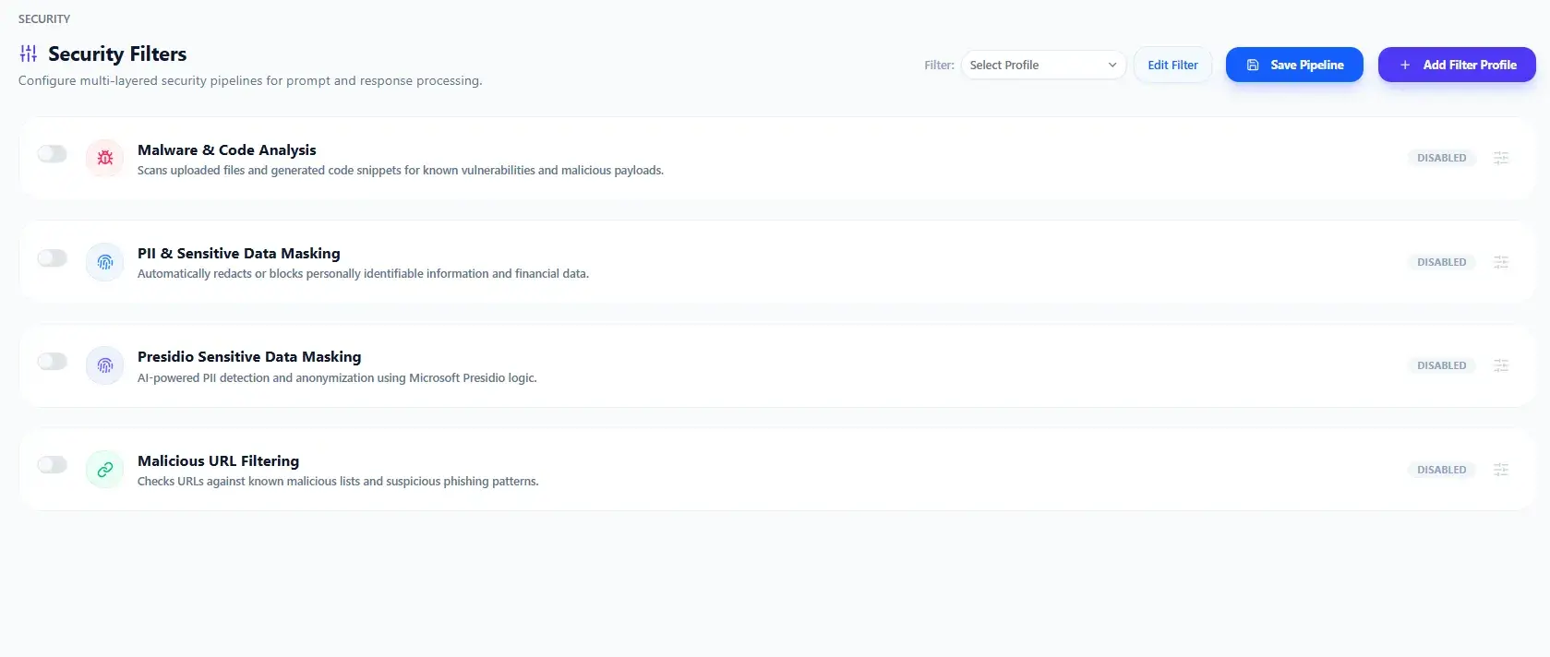Click the 'Automatically redacts or blocks' description

point(363,274)
